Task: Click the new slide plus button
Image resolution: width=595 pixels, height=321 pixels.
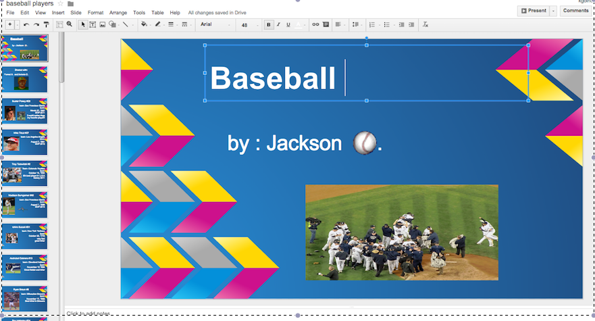Action: coord(10,25)
